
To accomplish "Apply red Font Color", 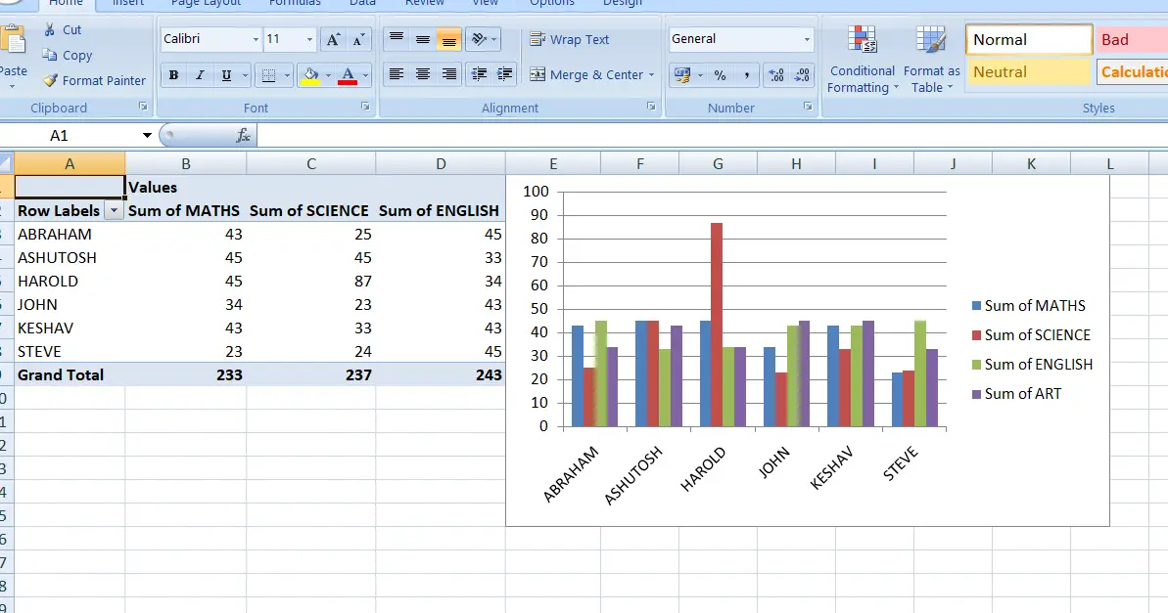I will pos(348,75).
